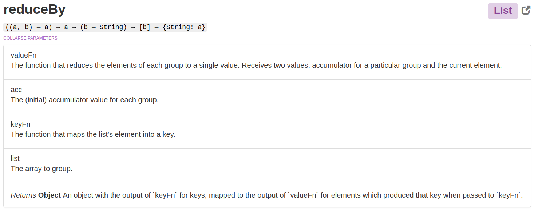
Task: Click the COLLAPSE PARAMETERS link
Action: pos(30,38)
